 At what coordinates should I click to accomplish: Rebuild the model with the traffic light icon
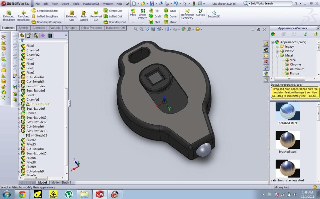point(194,3)
